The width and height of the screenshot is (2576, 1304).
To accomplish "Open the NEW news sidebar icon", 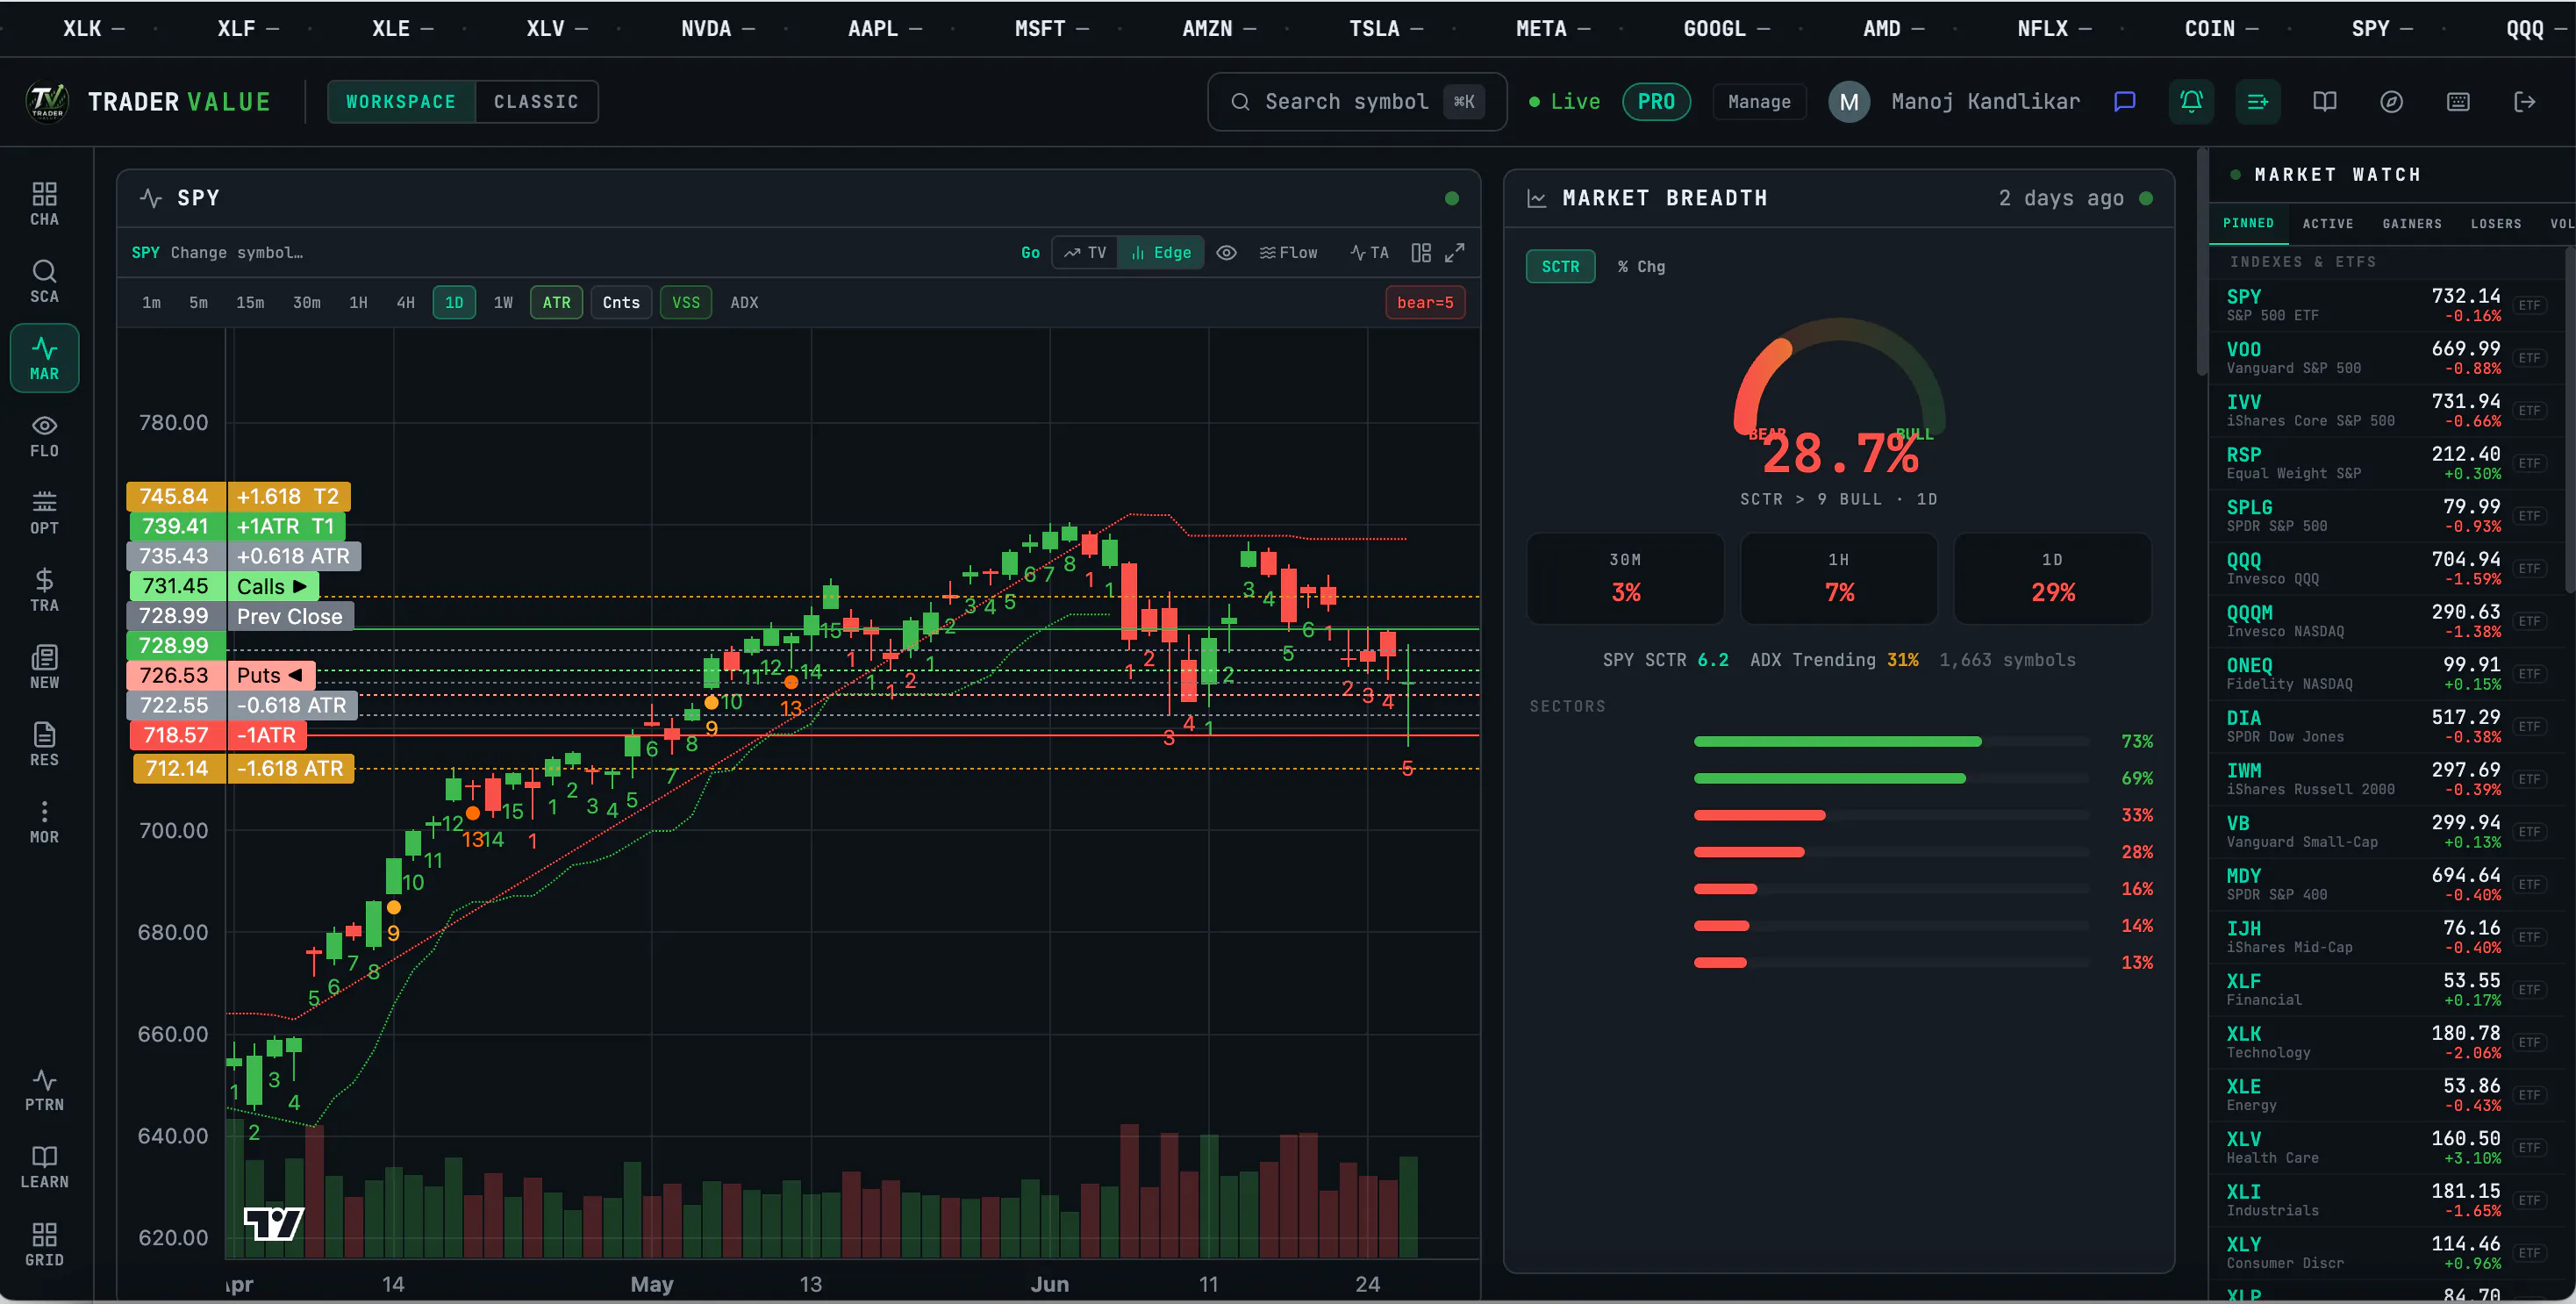I will click(x=44, y=667).
